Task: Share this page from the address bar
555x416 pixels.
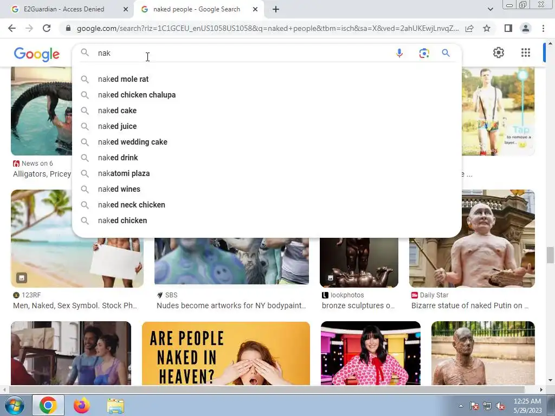Action: point(469,28)
